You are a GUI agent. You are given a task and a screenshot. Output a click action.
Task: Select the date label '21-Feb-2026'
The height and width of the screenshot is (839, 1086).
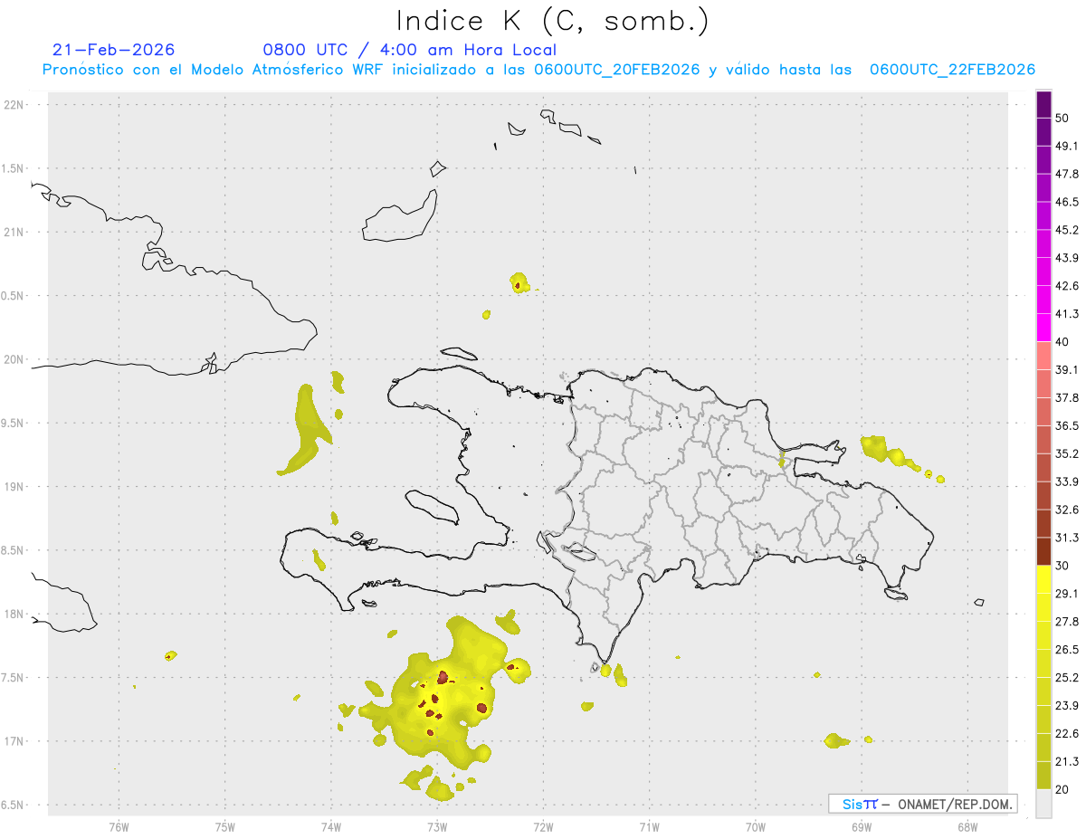coord(114,50)
